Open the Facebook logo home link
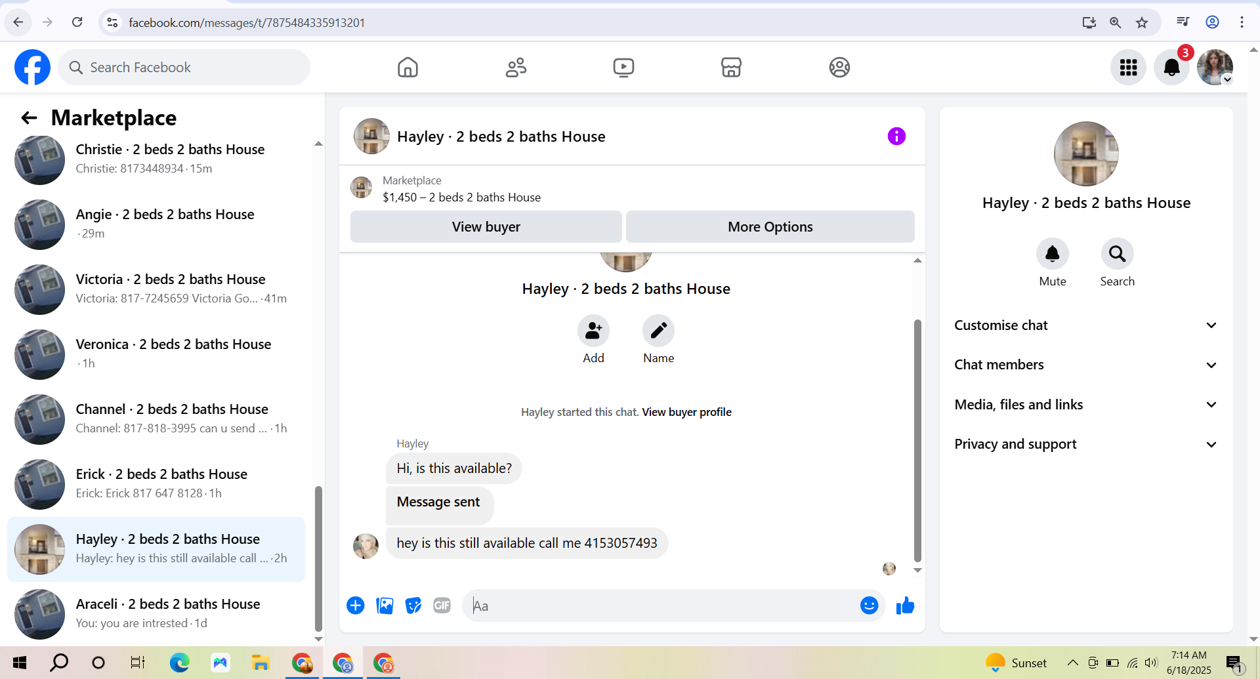 click(32, 67)
